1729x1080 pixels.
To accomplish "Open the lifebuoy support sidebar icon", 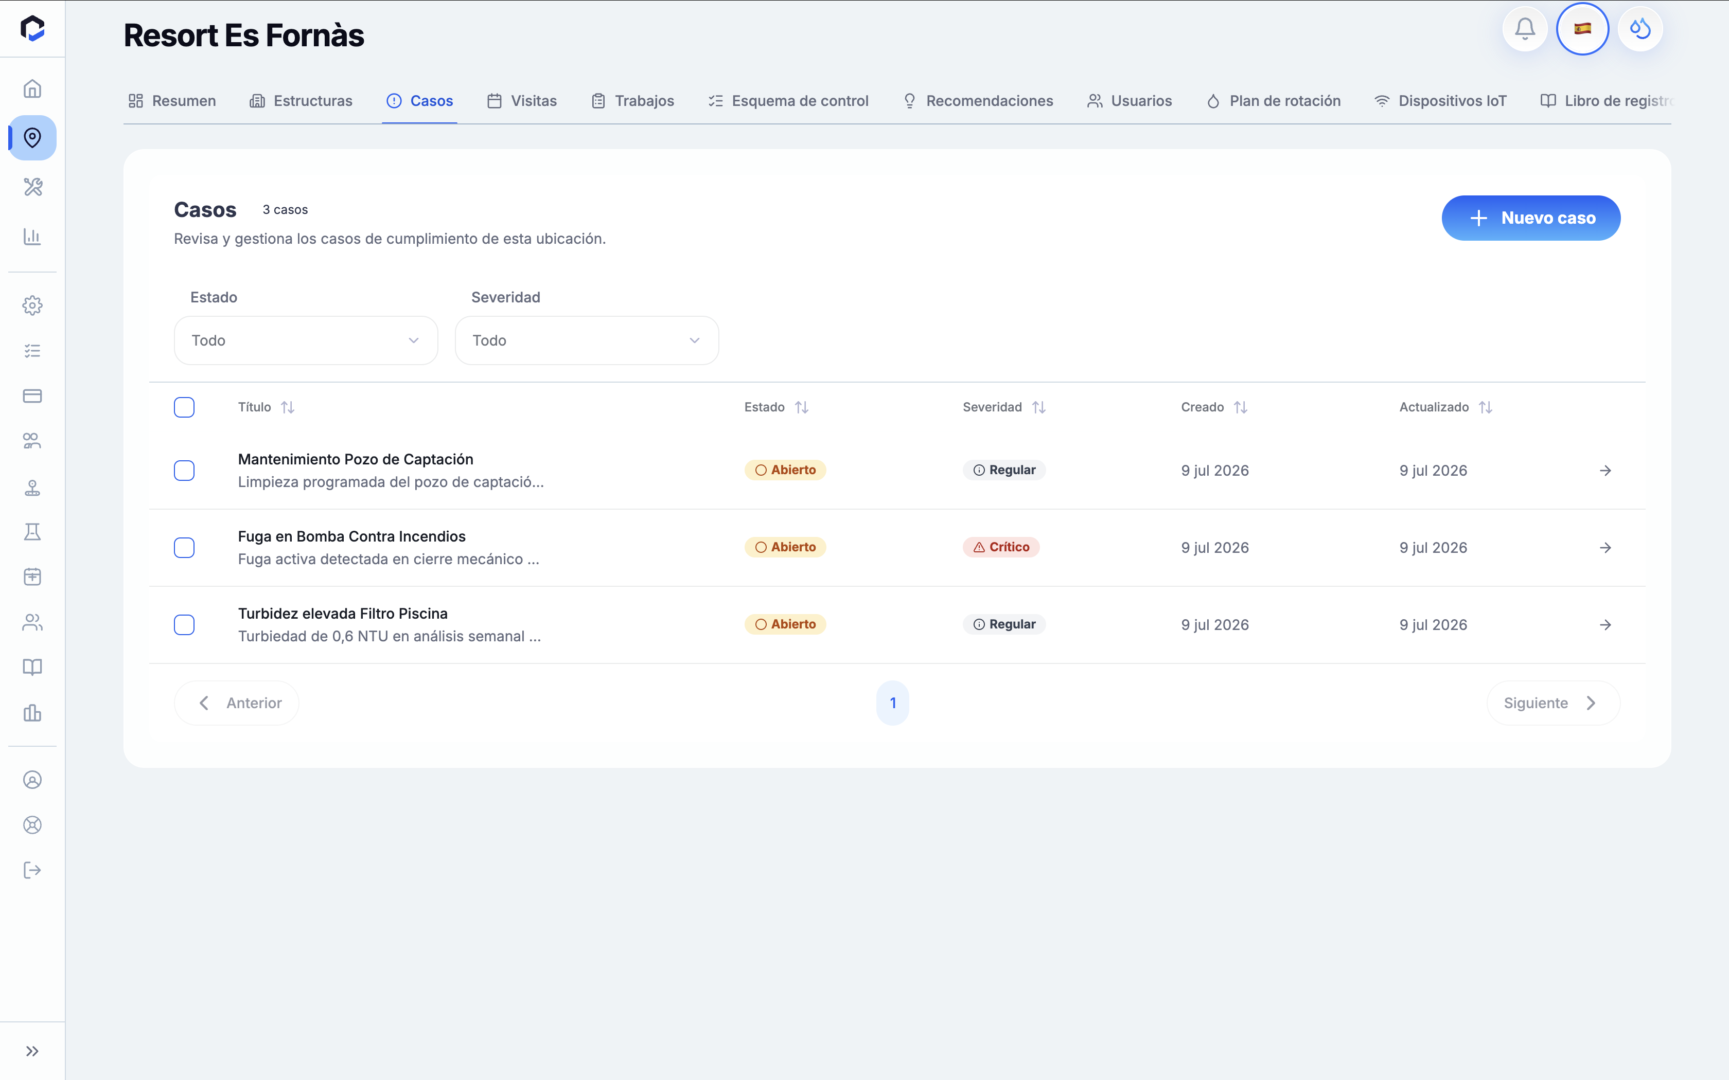I will 32,825.
